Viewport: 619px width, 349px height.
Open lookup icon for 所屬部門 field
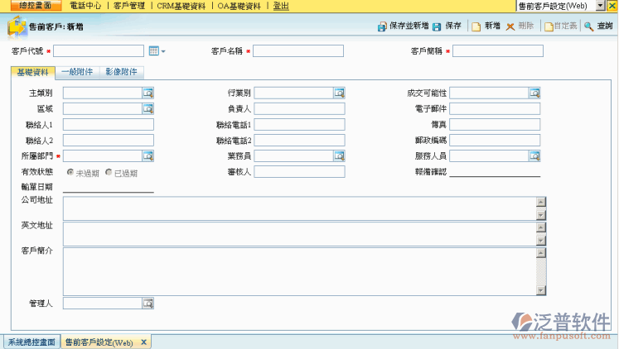[148, 155]
